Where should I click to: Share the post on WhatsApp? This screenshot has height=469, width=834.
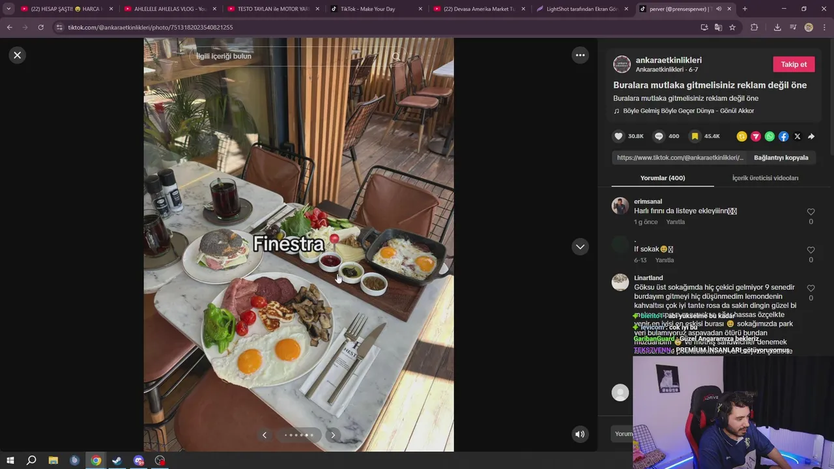[x=769, y=136]
